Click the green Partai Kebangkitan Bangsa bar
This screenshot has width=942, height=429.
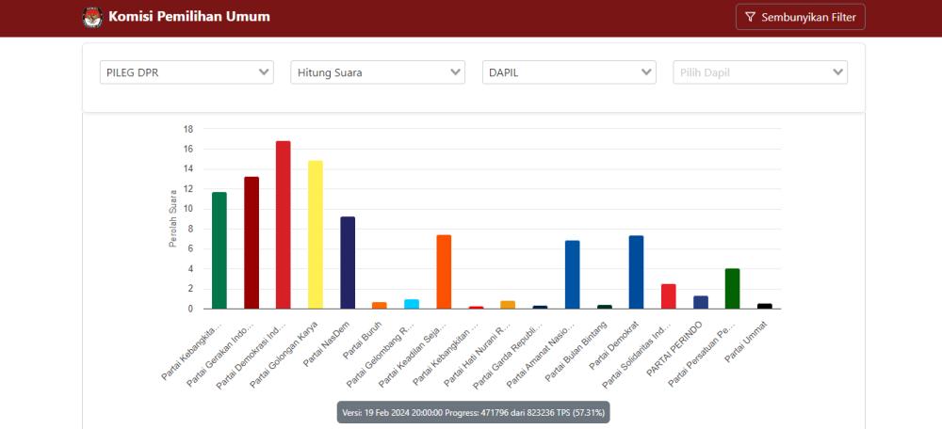pyautogui.click(x=219, y=251)
